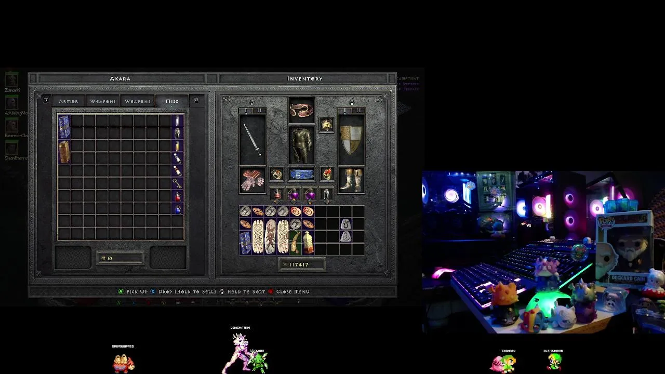Pick the horn item in inventory grid
Viewport: 665px width, 374px height.
[x=295, y=242]
